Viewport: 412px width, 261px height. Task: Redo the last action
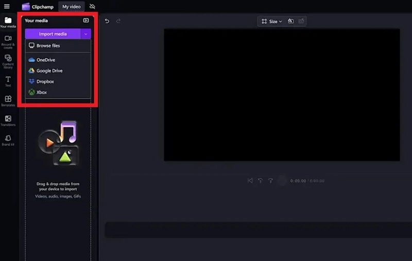[x=118, y=21]
